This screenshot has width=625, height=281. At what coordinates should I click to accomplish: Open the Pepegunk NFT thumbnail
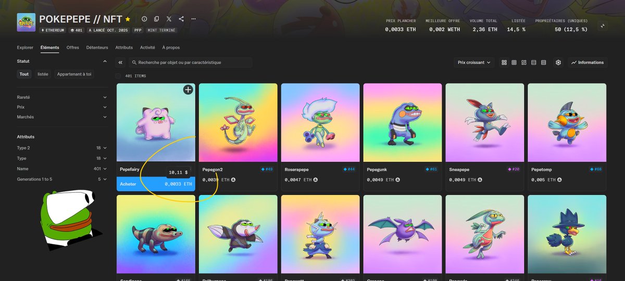[x=403, y=122]
